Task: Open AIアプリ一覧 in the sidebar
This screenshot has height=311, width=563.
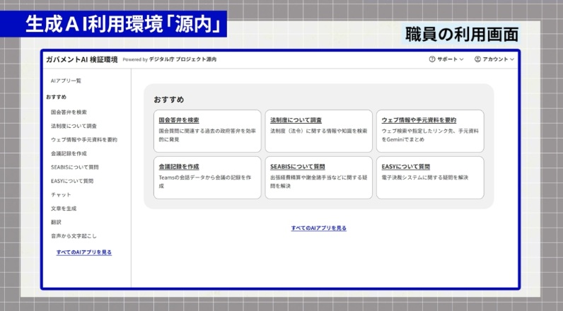Action: (66, 81)
